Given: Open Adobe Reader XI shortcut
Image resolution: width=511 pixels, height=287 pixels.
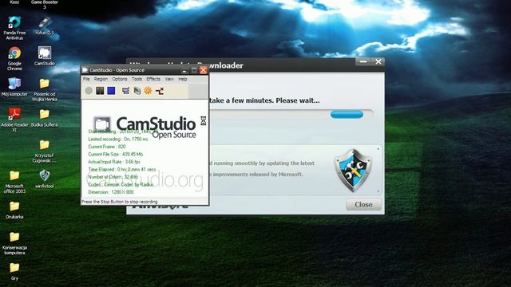Looking at the screenshot, I should point(14,120).
